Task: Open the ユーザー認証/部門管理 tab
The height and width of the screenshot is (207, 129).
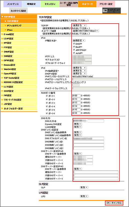Action: point(69,4)
